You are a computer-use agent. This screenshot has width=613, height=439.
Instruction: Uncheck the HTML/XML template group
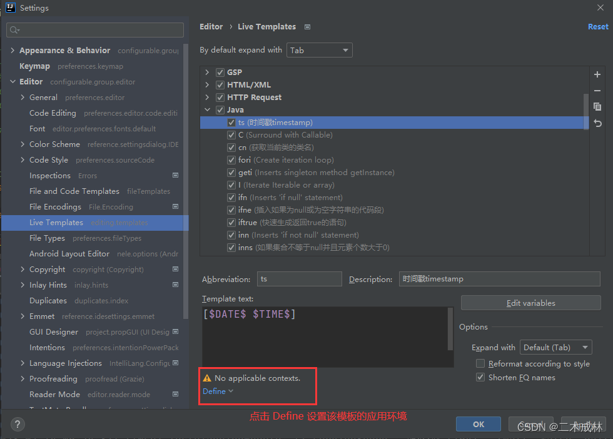[220, 85]
